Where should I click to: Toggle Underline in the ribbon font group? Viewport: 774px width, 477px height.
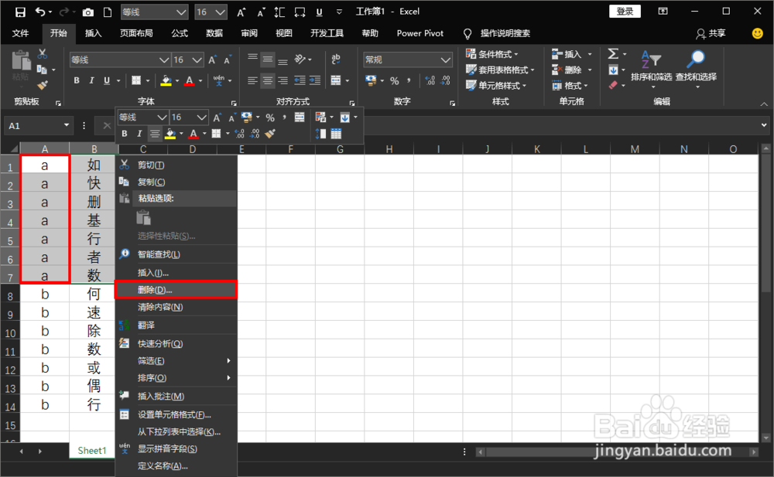tap(107, 80)
